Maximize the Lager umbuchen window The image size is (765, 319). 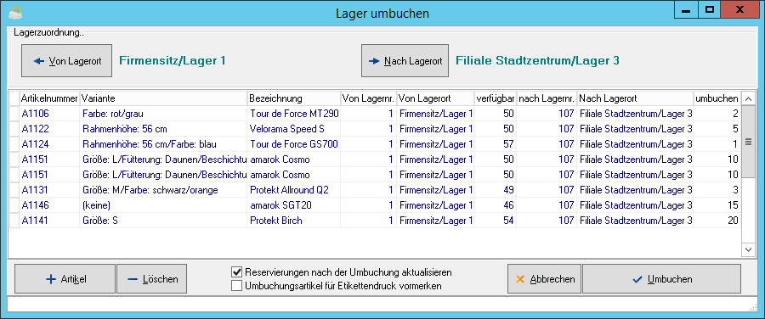(710, 9)
